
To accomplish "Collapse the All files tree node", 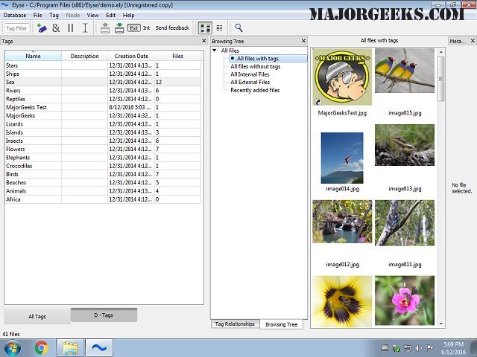I will [215, 51].
